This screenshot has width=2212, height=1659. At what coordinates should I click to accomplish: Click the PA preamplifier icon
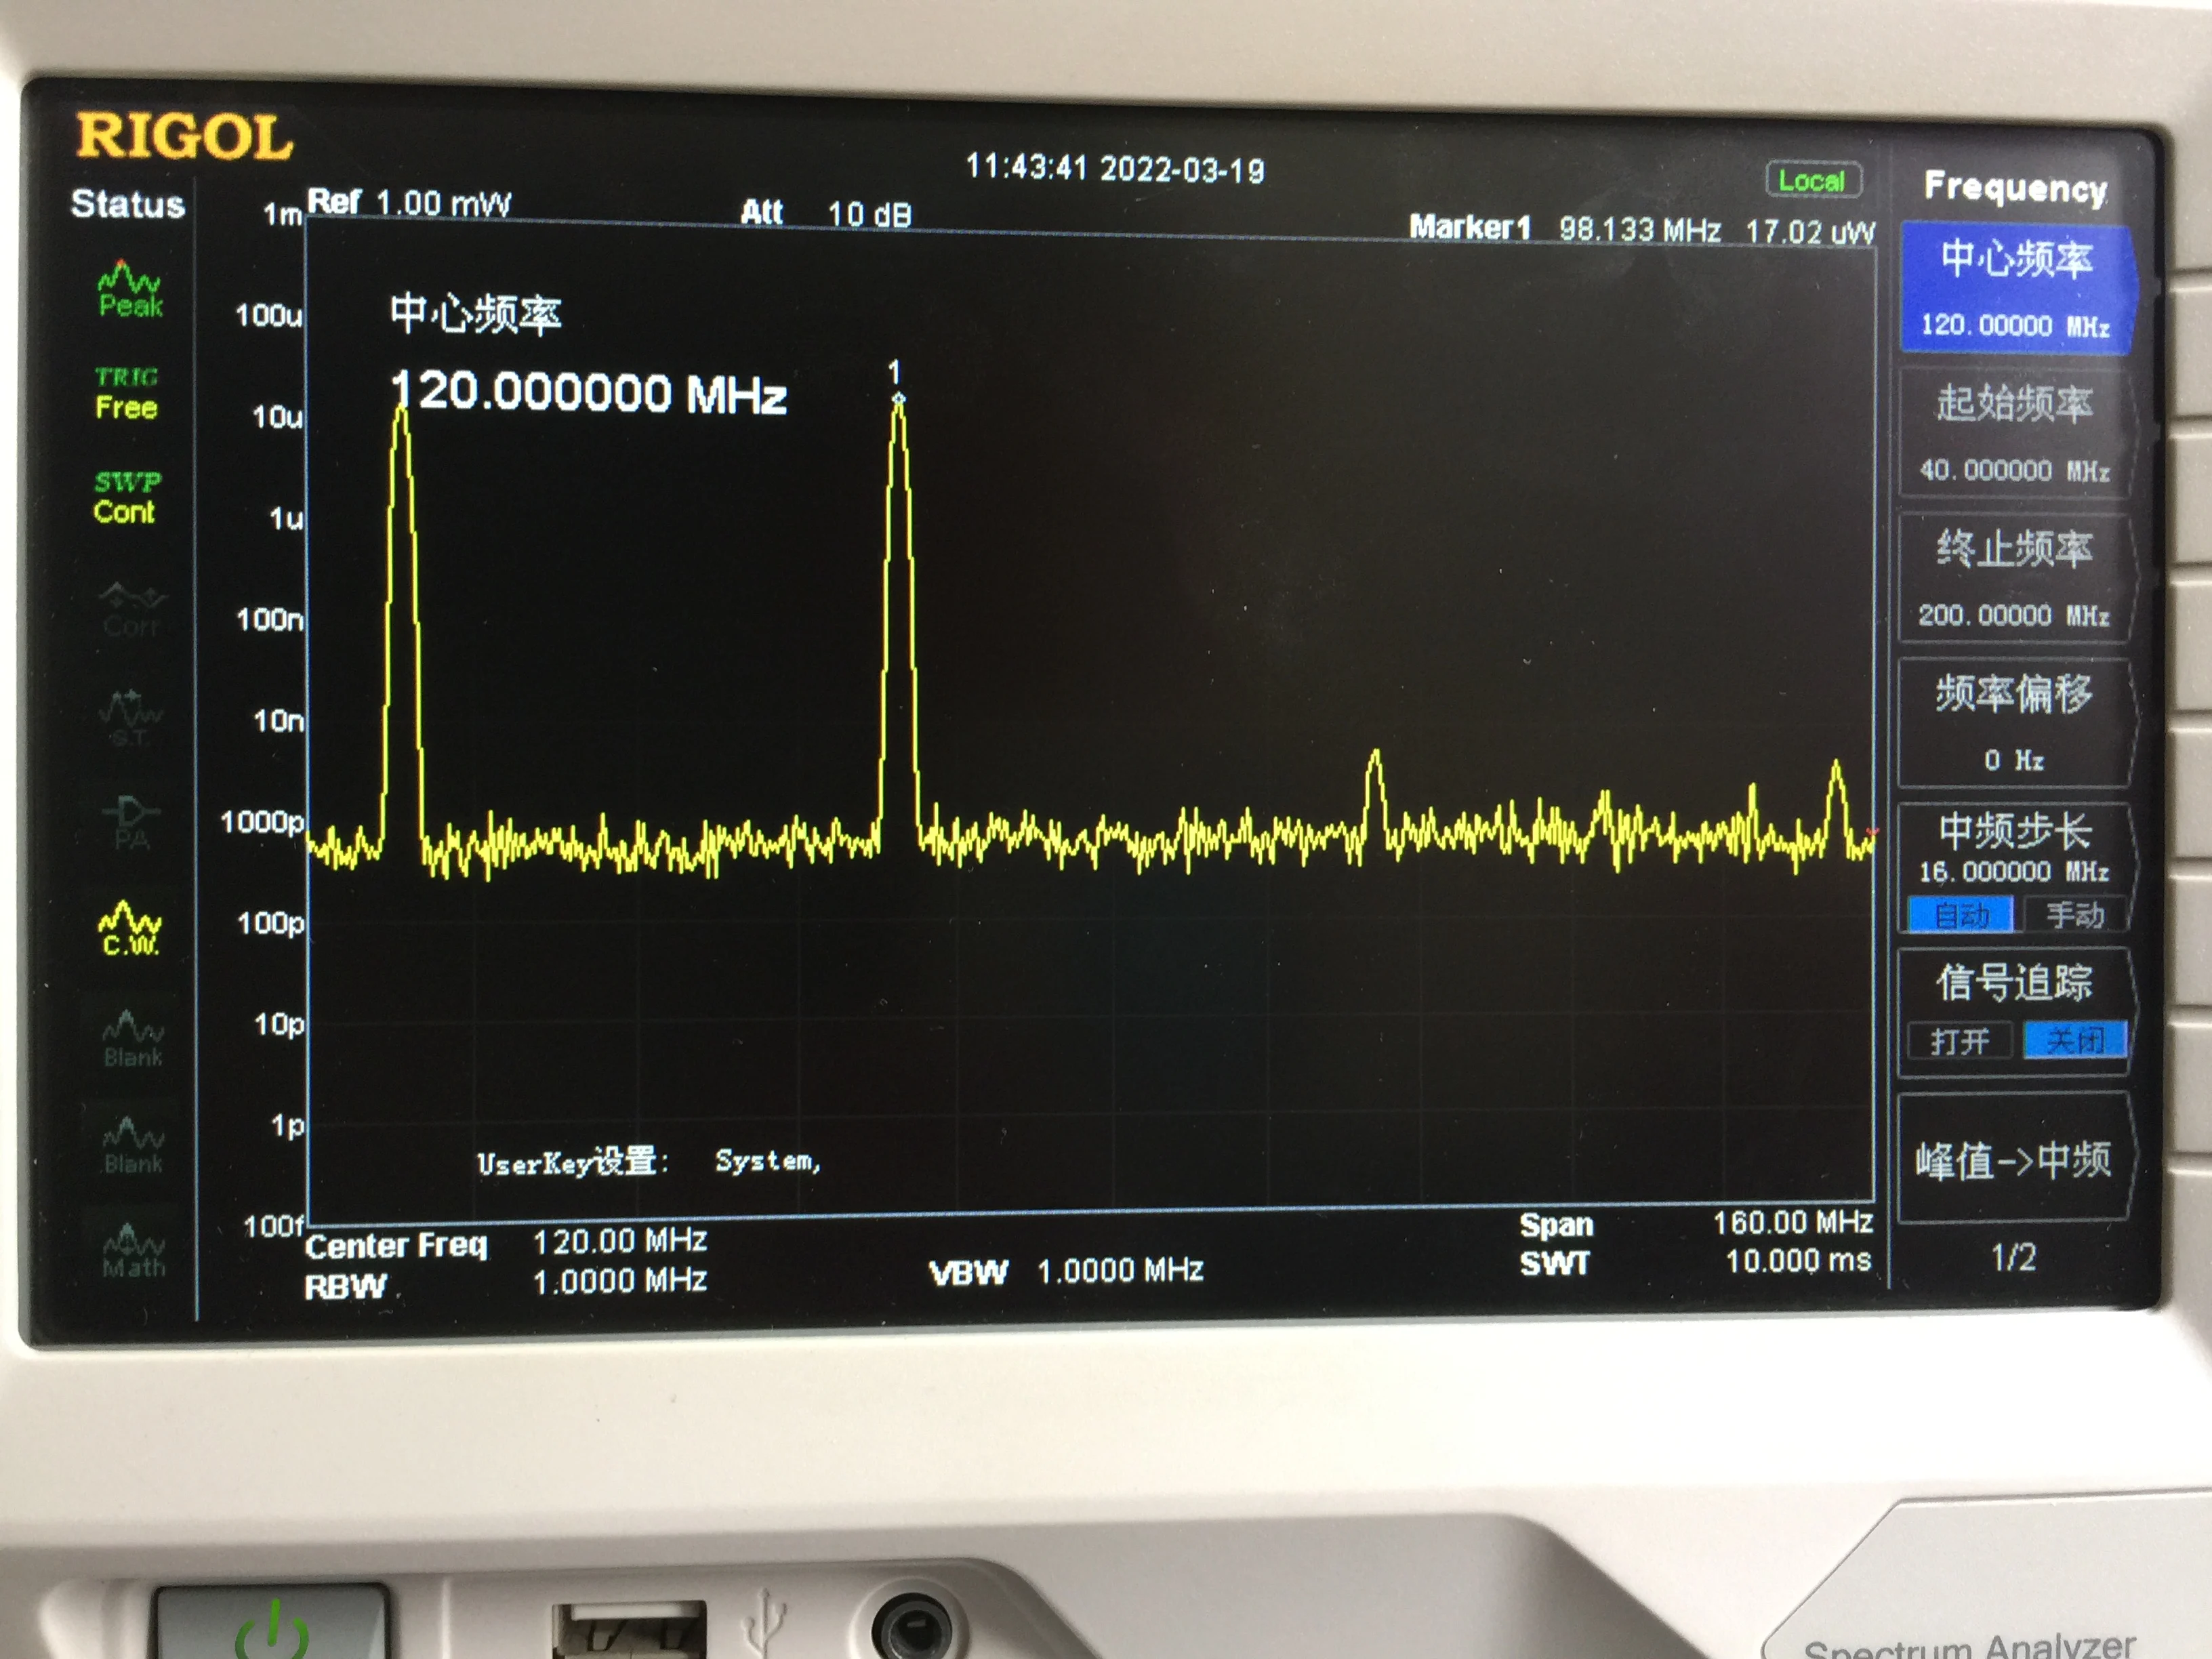point(131,823)
